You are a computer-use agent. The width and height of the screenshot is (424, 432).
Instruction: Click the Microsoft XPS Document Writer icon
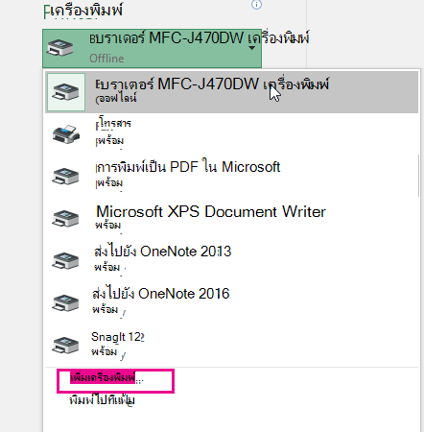pyautogui.click(x=65, y=219)
